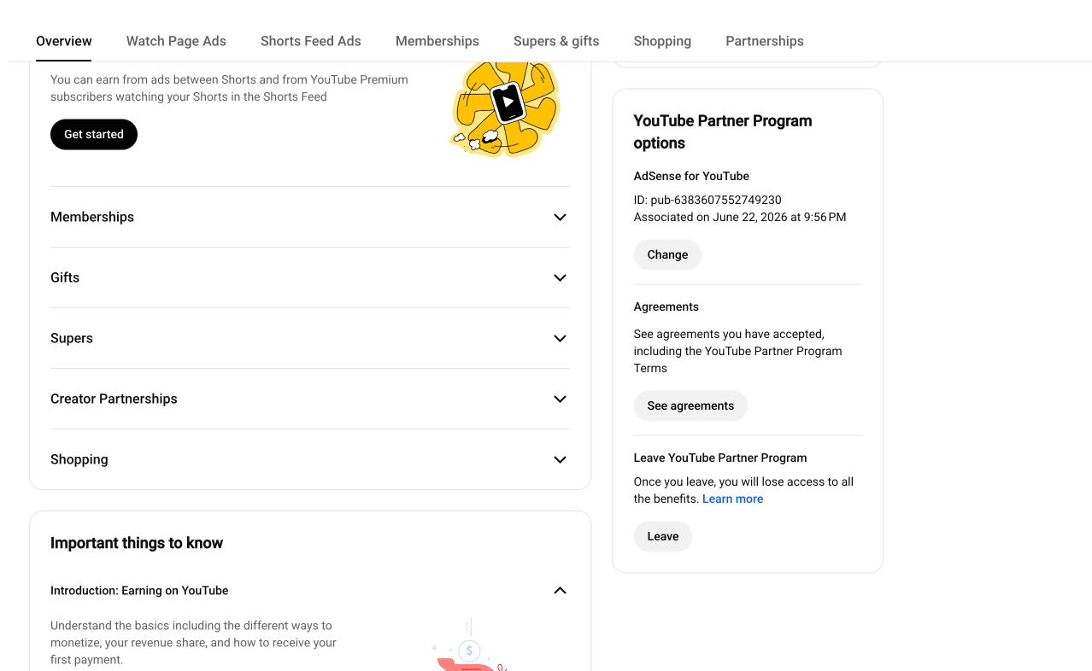The height and width of the screenshot is (671, 1092).
Task: Select the Supers & gifts tab
Action: coord(556,41)
